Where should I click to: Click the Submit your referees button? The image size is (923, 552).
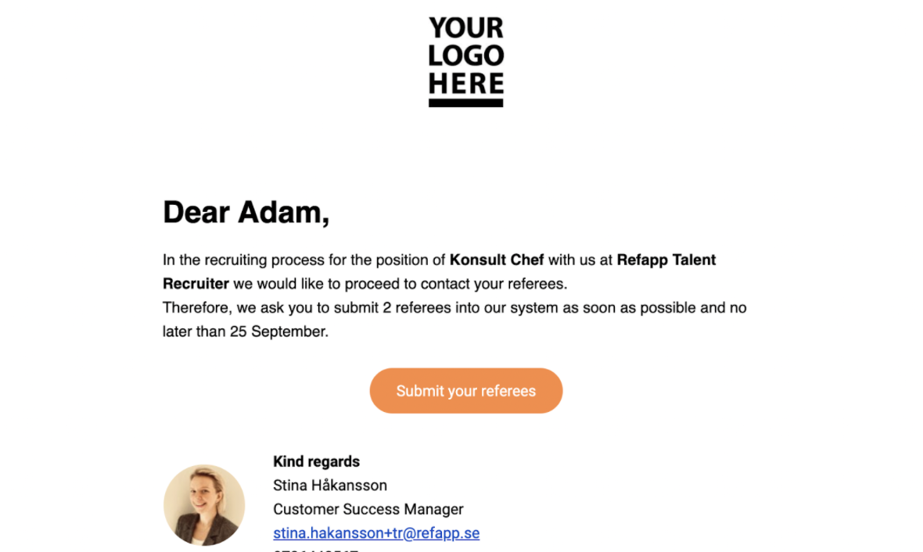coord(465,391)
